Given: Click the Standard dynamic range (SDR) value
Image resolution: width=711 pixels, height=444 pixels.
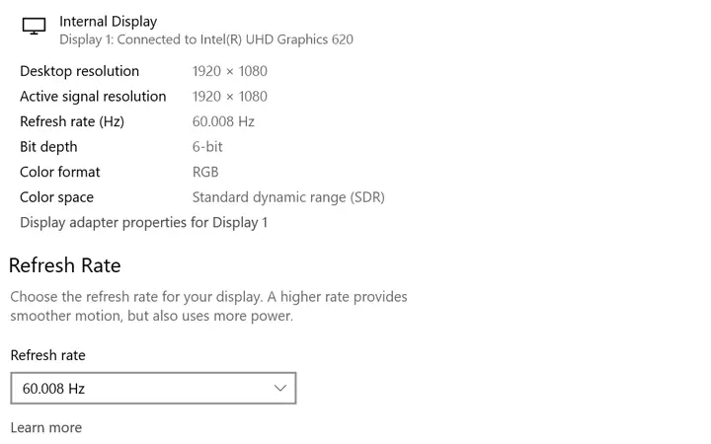Looking at the screenshot, I should click(x=288, y=197).
